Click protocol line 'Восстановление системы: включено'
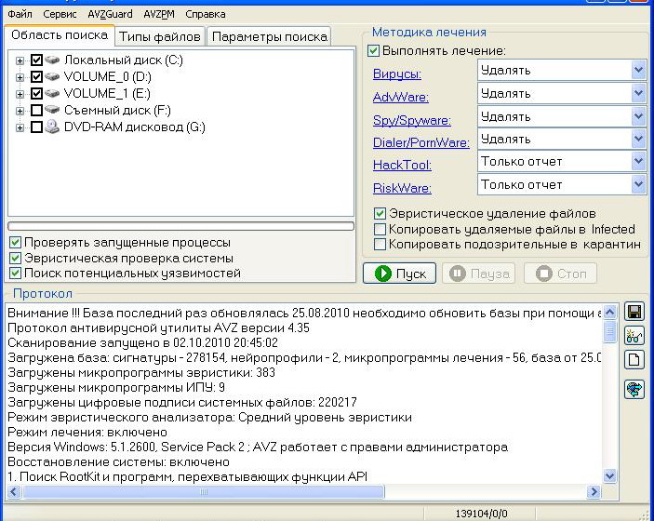This screenshot has width=654, height=521. pos(118,462)
